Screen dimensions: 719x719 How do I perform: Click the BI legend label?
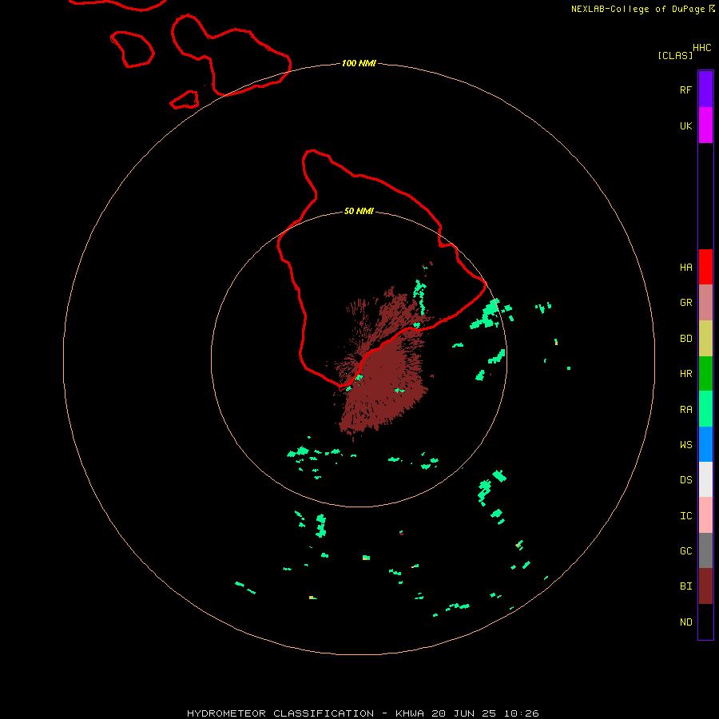[x=685, y=586]
